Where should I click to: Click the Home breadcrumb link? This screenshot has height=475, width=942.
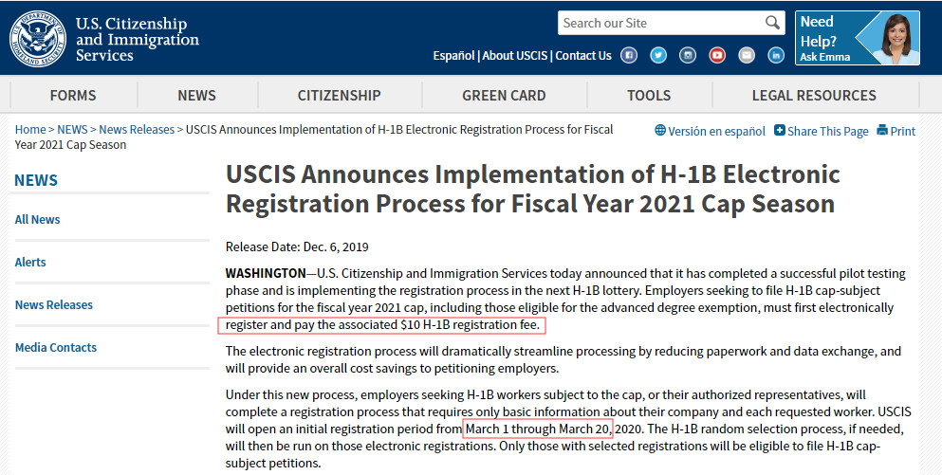click(30, 129)
